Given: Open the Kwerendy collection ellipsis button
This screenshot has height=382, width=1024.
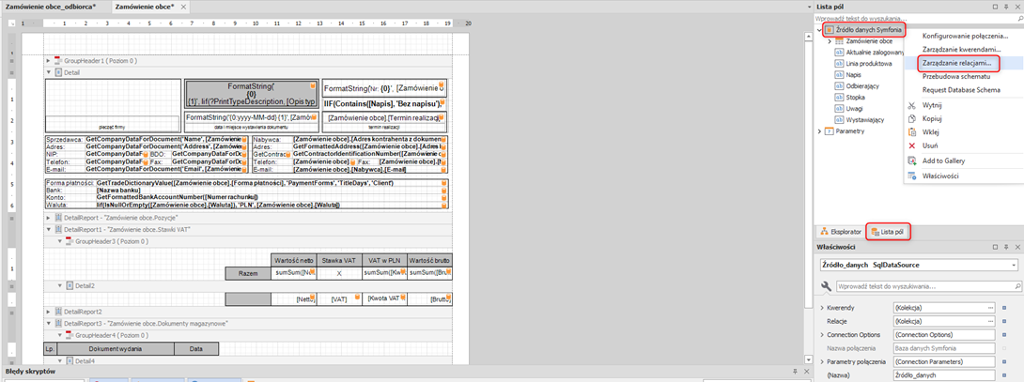Looking at the screenshot, I should pyautogui.click(x=990, y=308).
